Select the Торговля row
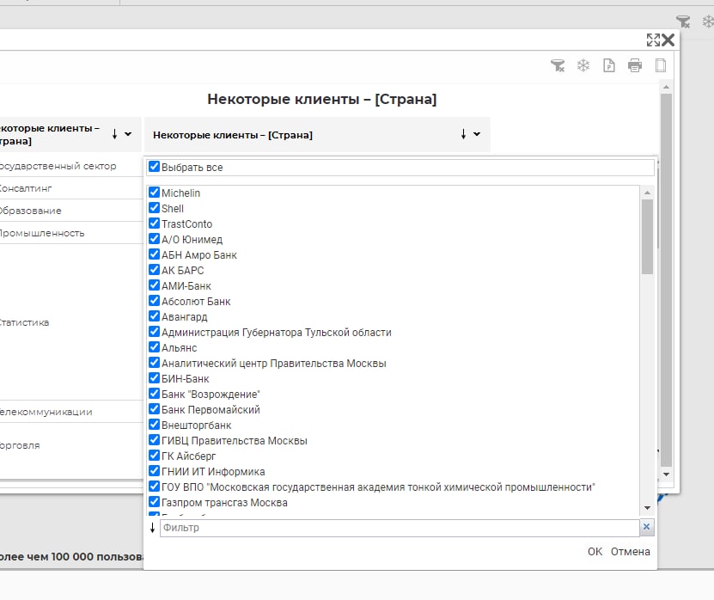Image resolution: width=714 pixels, height=600 pixels. pos(70,445)
